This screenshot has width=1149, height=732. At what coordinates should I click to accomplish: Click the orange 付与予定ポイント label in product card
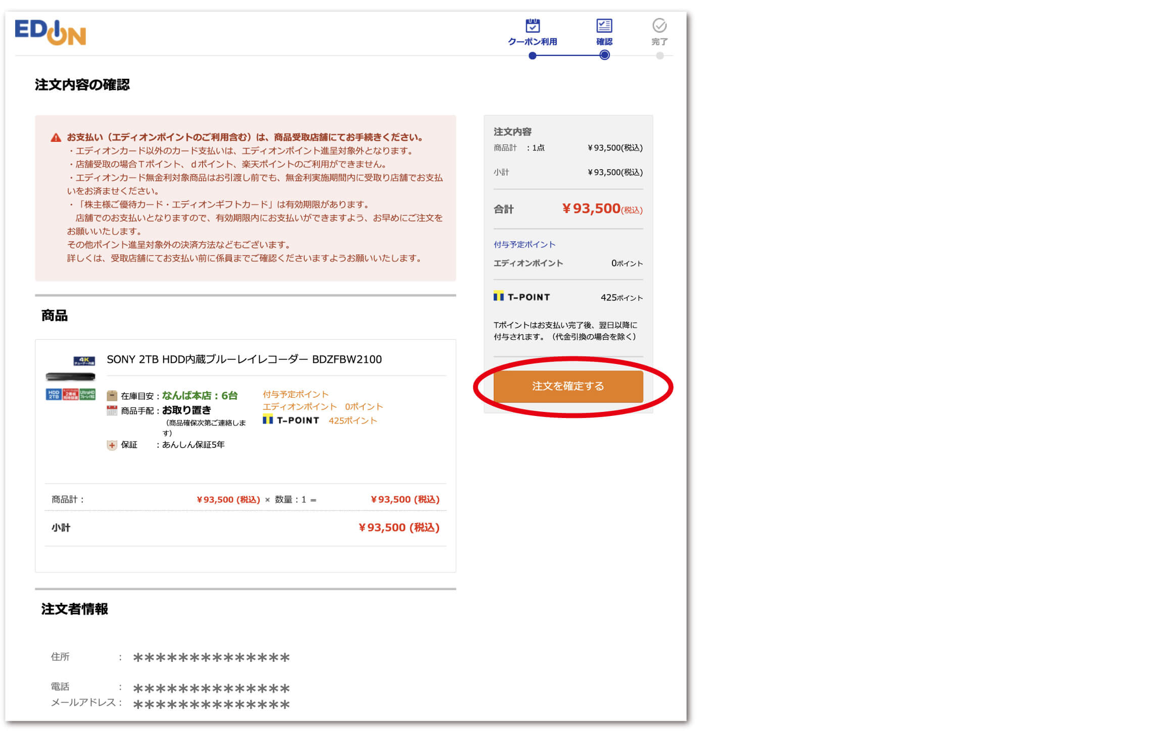click(296, 394)
